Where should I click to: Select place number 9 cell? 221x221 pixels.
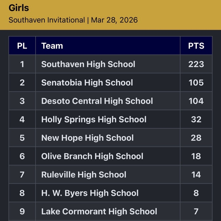[x=22, y=212]
